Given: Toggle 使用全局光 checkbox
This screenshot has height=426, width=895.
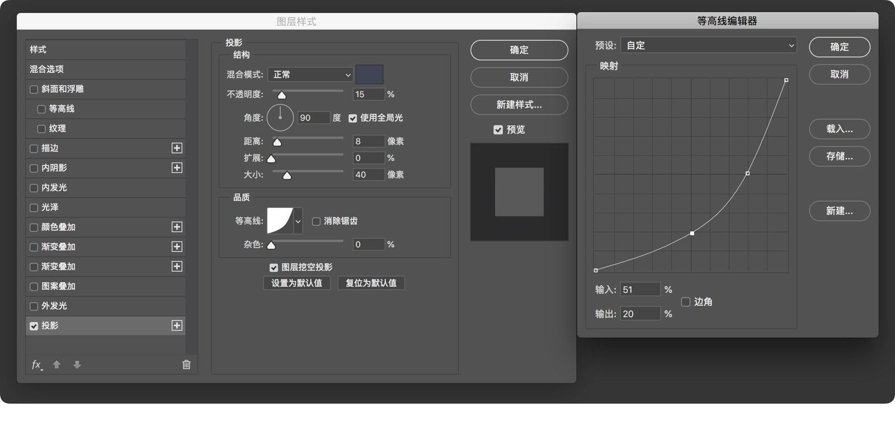Looking at the screenshot, I should click(x=353, y=118).
